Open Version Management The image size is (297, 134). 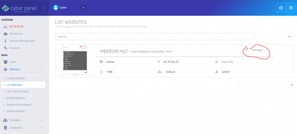(22, 41)
